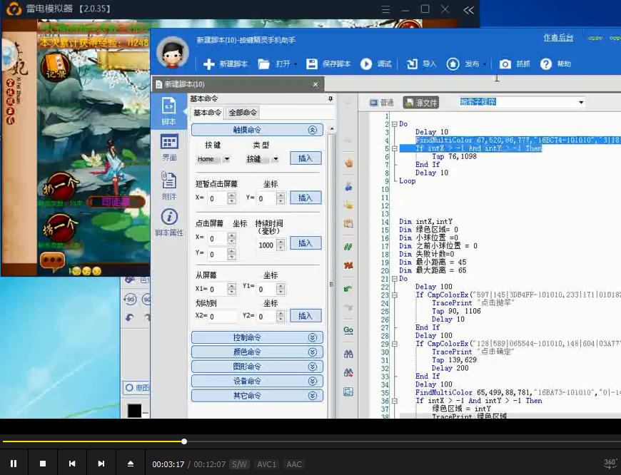
Task: Click the 保存脚本 save icon
Action: (x=312, y=64)
